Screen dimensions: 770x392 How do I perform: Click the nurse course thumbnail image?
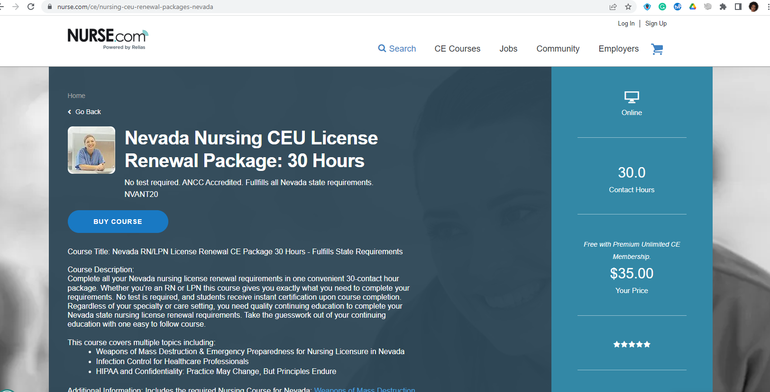pyautogui.click(x=92, y=150)
